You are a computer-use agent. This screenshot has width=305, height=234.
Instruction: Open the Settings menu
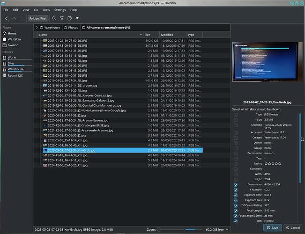point(60,9)
